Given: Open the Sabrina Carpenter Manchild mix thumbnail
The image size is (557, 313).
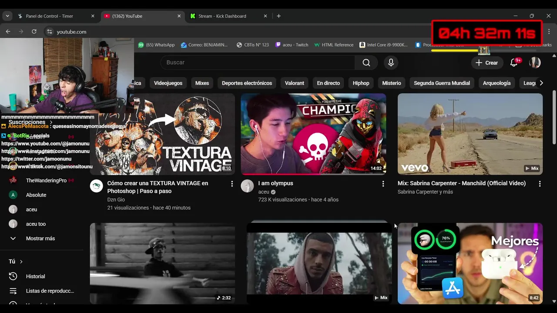Looking at the screenshot, I should click(470, 134).
